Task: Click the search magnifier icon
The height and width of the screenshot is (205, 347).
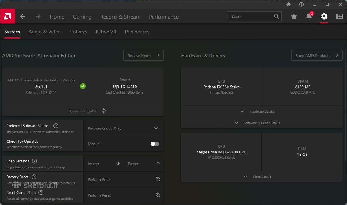Action: click(277, 17)
